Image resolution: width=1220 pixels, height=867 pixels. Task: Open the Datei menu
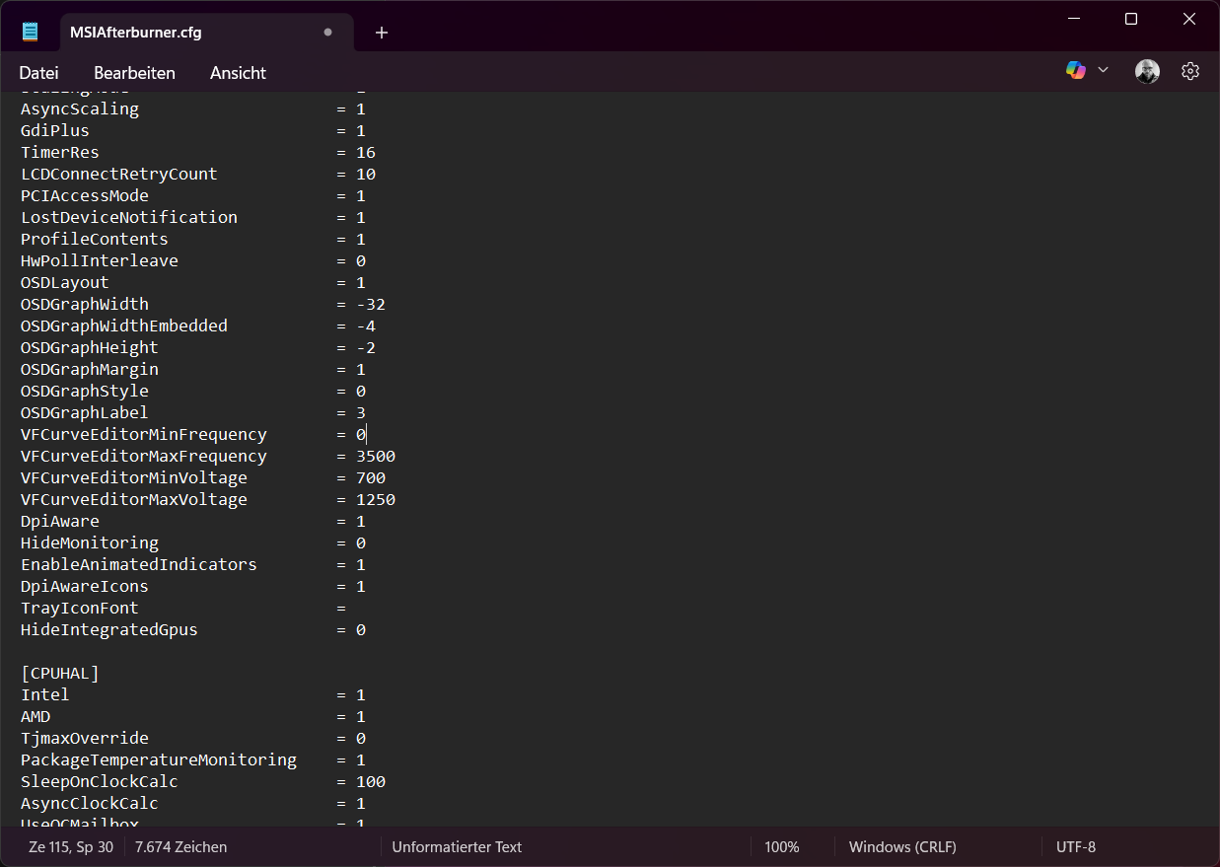coord(38,73)
